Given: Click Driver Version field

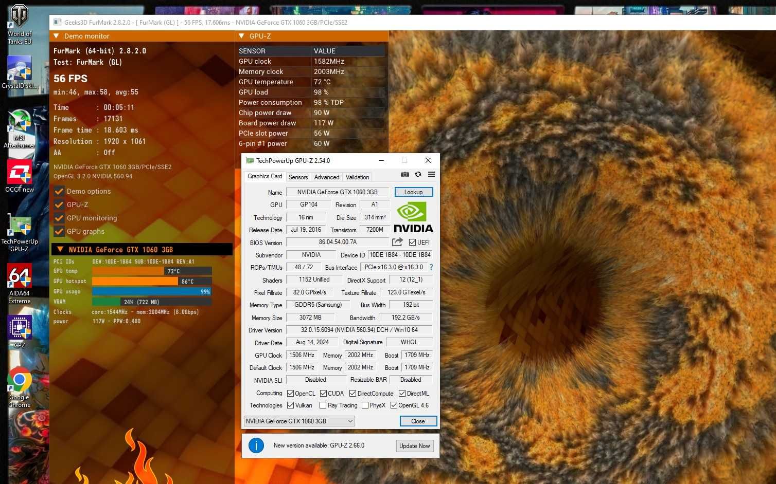Looking at the screenshot, I should click(x=359, y=330).
